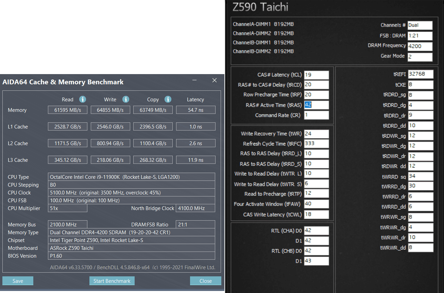Click the tRDWR_sg input field
Viewport: 444px width, 293px height.
pos(421,136)
